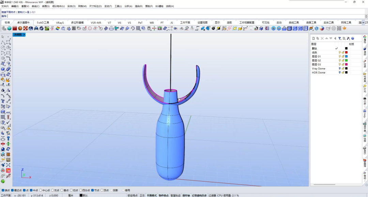Switch to the SubD工具 toolbar tab
This screenshot has width=368, height=197.
(x=43, y=22)
